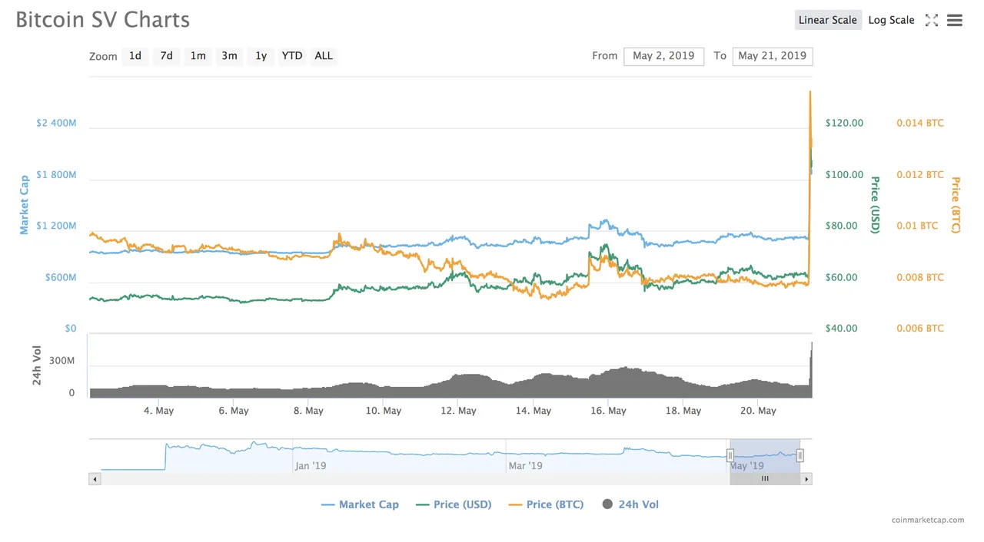
Task: Click the 4. May date label
Action: (158, 411)
